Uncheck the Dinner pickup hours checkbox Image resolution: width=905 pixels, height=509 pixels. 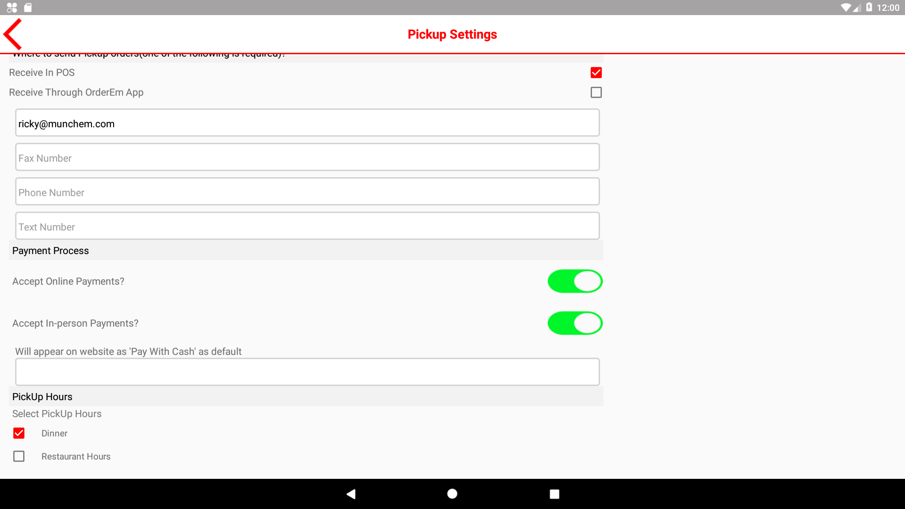(x=19, y=433)
